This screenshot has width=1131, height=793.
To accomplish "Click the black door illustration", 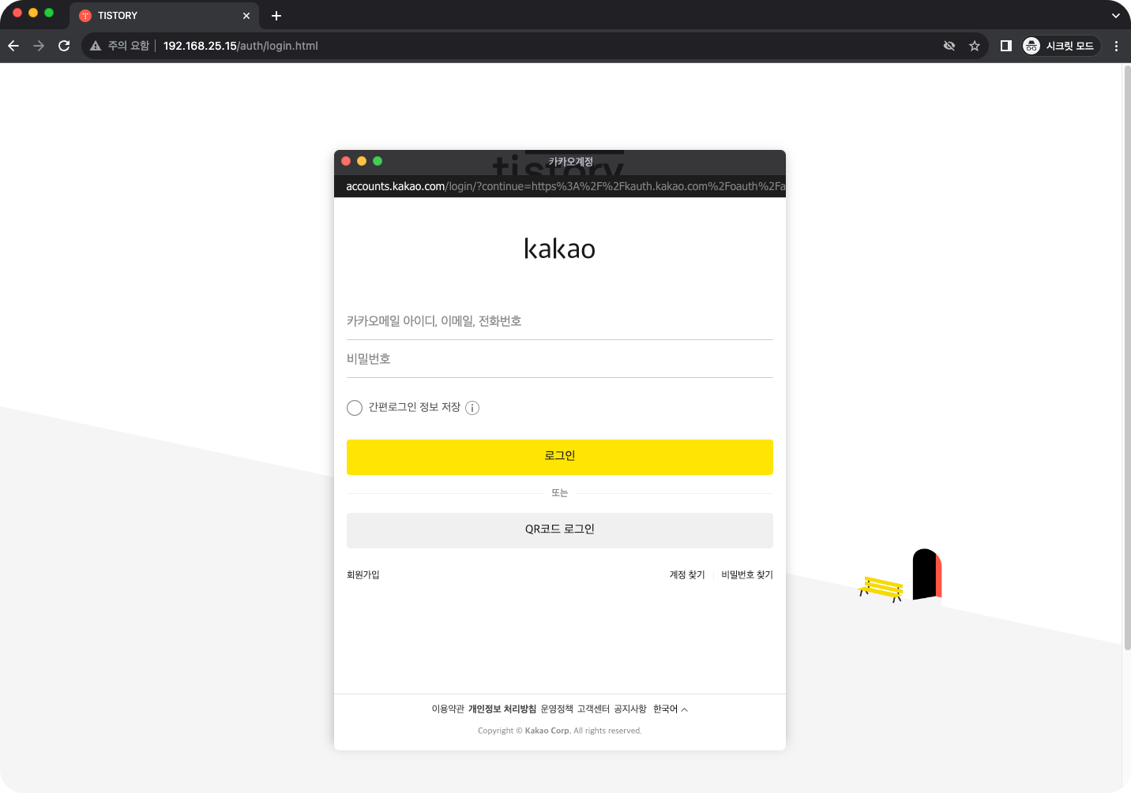I will 926,574.
